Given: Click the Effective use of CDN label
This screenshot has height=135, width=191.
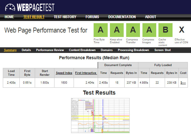Looking at the screenshot, I should 181,41.
